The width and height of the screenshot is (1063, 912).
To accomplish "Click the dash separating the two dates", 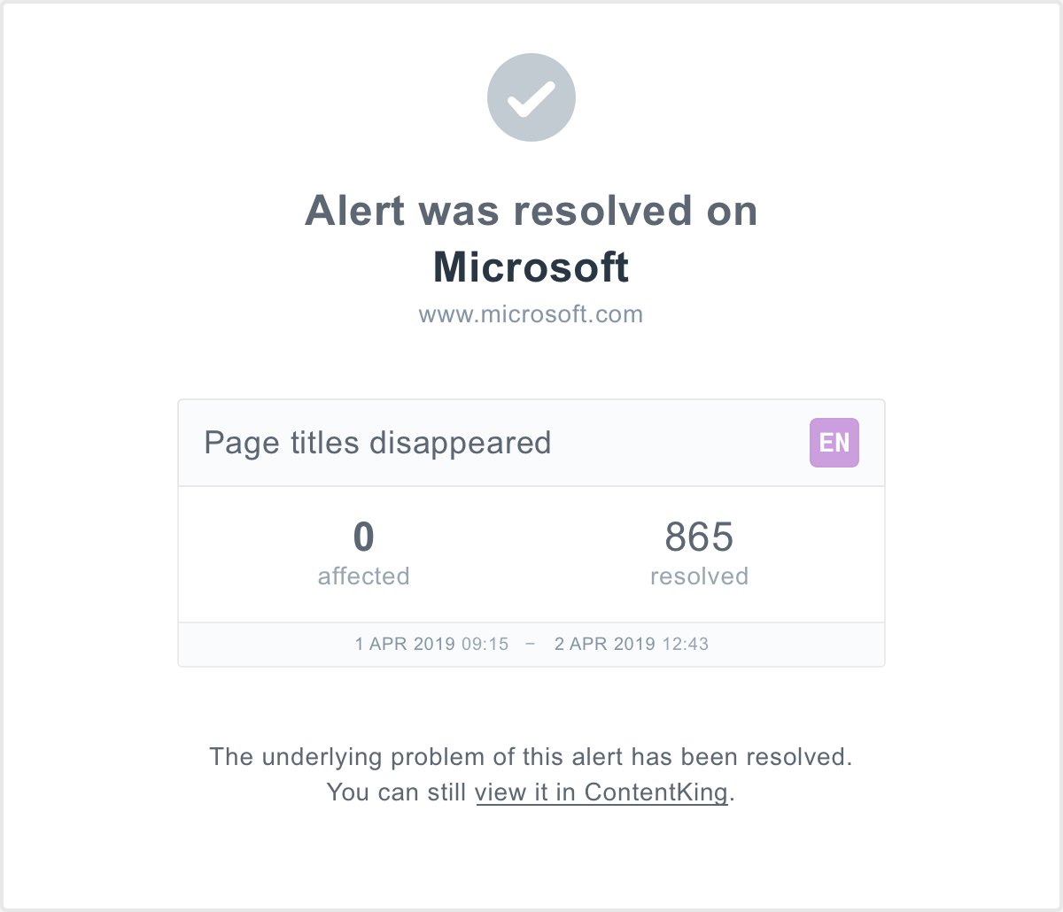I will (x=531, y=644).
